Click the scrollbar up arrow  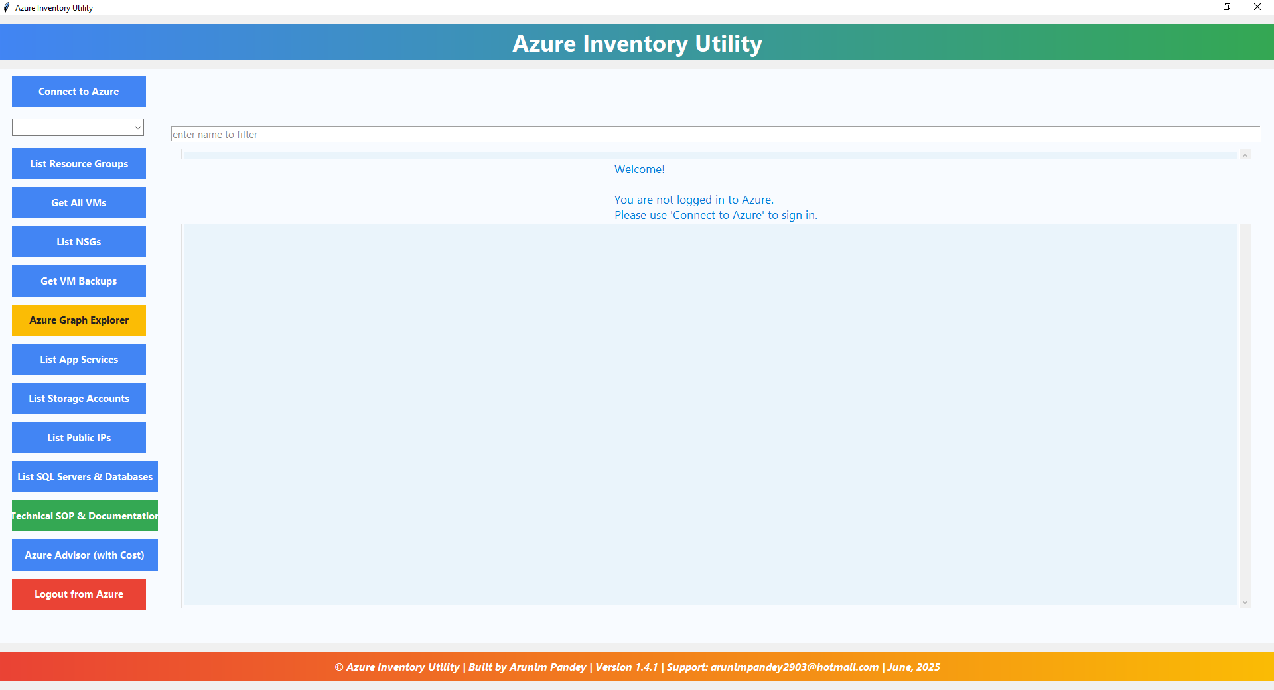[1245, 155]
